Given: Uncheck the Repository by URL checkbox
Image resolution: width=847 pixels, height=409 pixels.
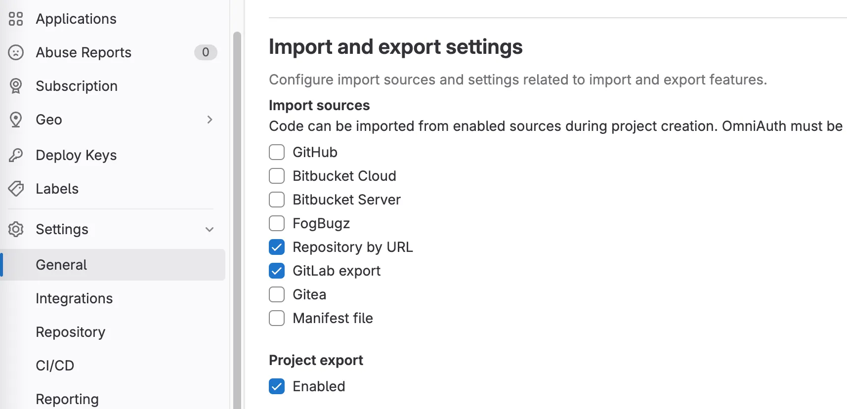Looking at the screenshot, I should [277, 247].
